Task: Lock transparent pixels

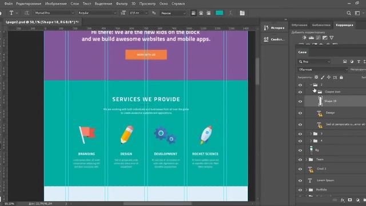Action: 316,77
